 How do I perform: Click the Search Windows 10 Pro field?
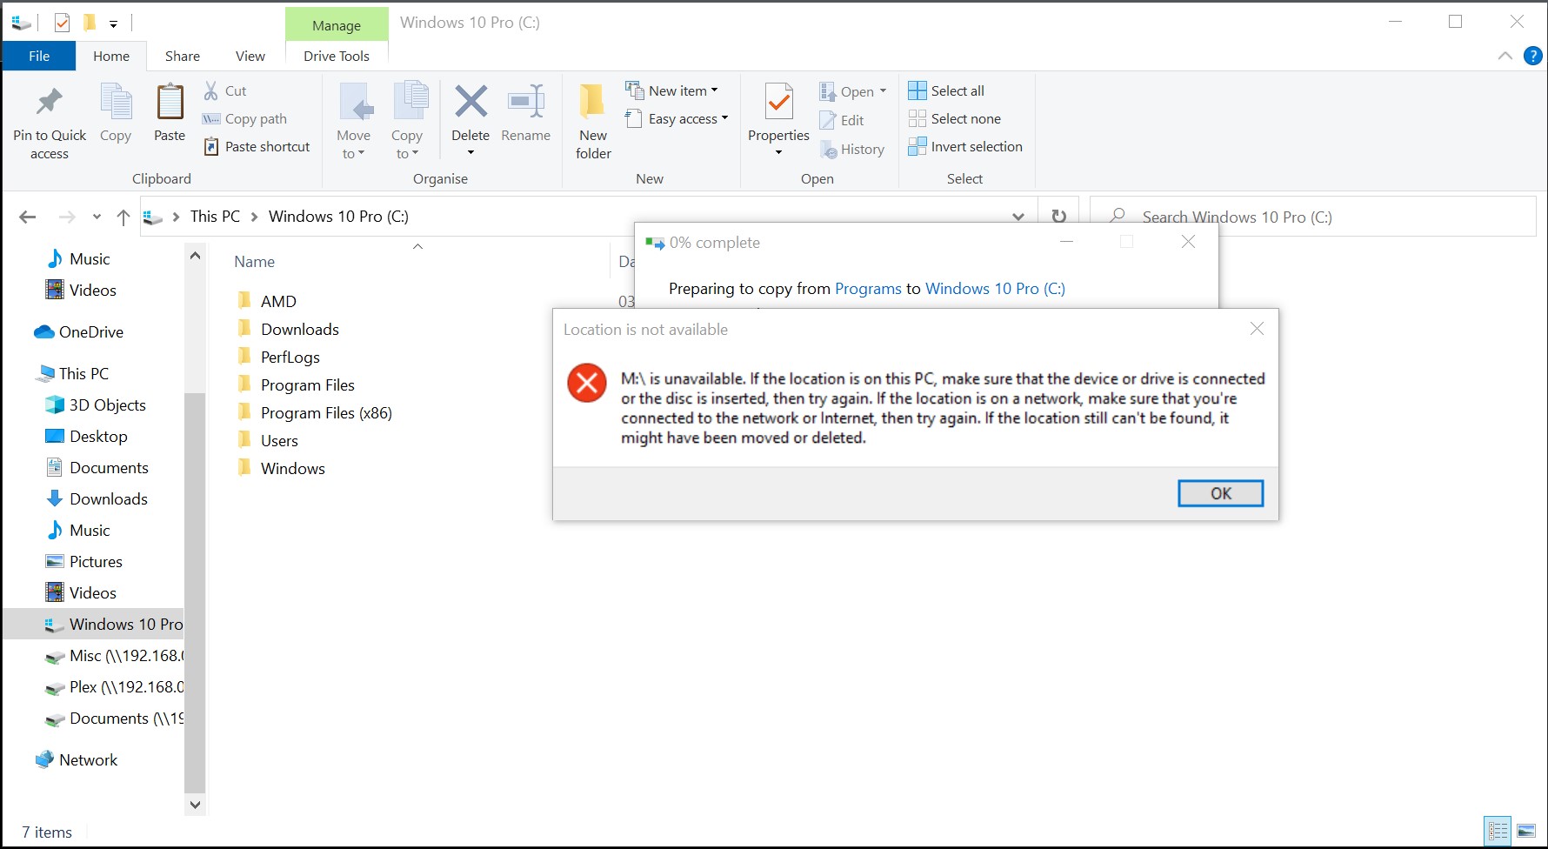(x=1313, y=217)
